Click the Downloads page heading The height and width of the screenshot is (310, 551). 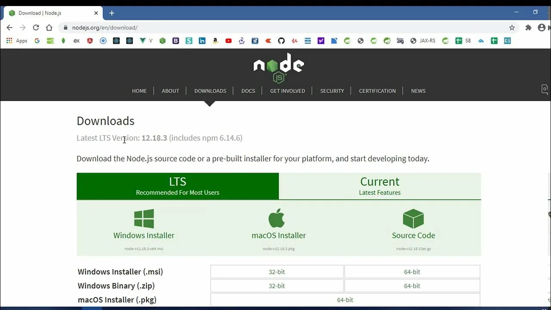tap(105, 121)
